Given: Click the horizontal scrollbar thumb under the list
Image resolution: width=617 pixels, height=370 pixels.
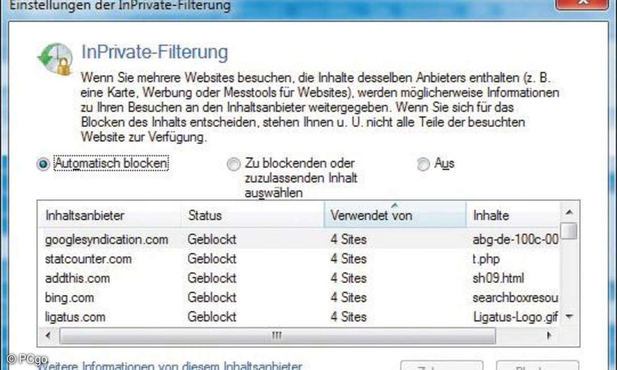Looking at the screenshot, I should (x=277, y=336).
